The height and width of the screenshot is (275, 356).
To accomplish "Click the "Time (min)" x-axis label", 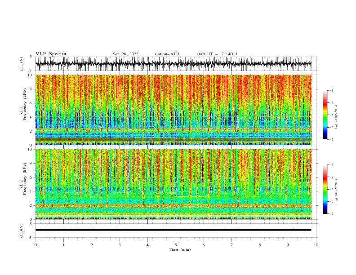I will coord(180,249).
